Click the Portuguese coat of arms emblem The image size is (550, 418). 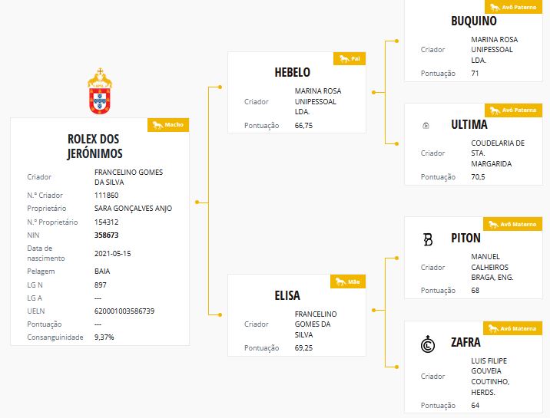(100, 91)
